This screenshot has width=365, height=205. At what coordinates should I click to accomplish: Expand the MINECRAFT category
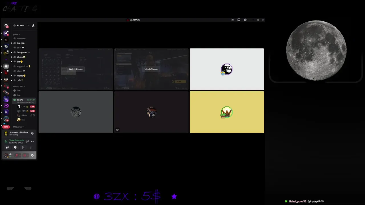(x=19, y=127)
